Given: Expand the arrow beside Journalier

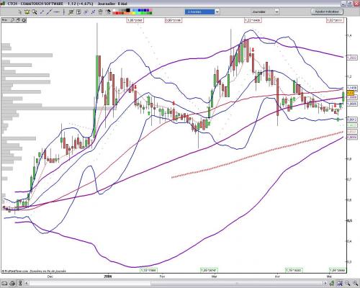Looking at the screenshot, I should pyautogui.click(x=276, y=12).
